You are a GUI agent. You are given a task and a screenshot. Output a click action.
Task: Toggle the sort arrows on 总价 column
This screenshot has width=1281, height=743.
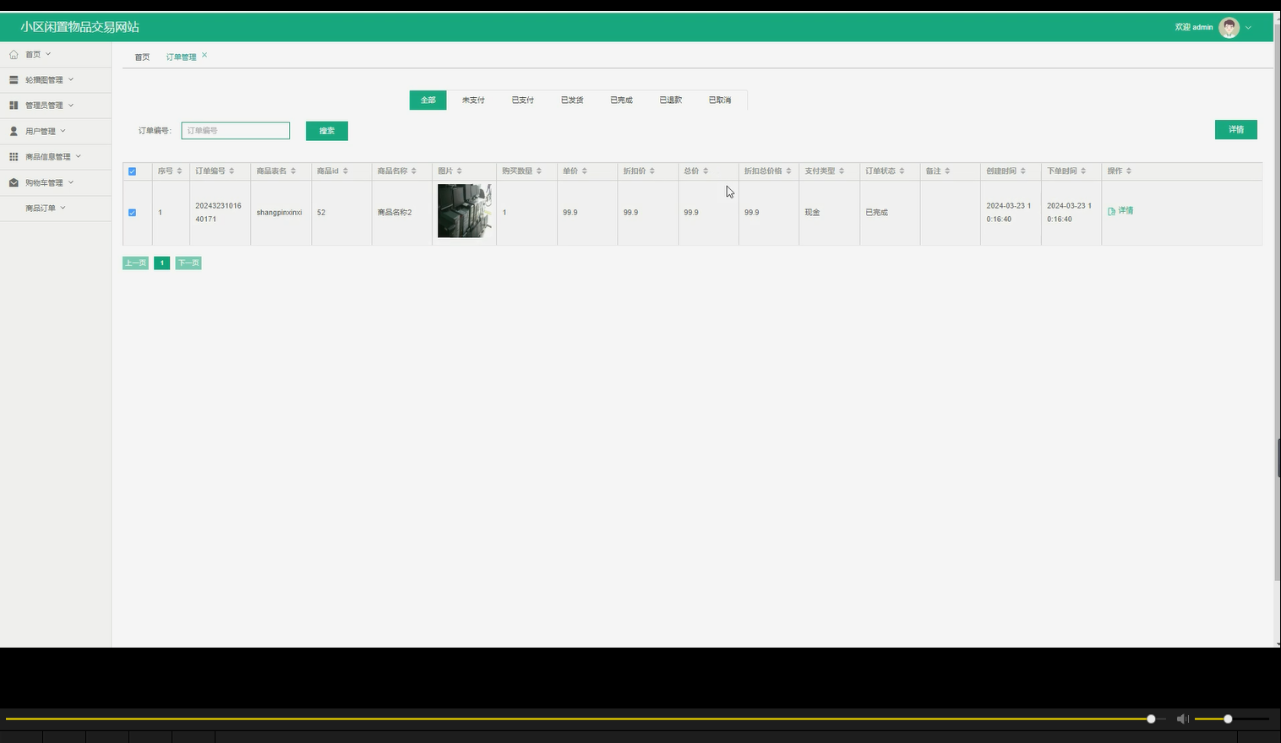(706, 170)
